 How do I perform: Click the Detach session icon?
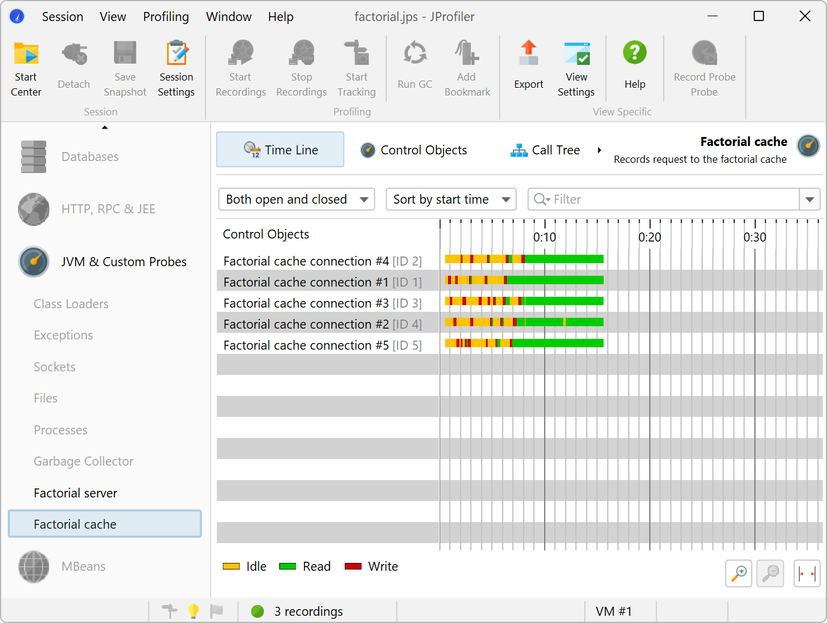[74, 53]
